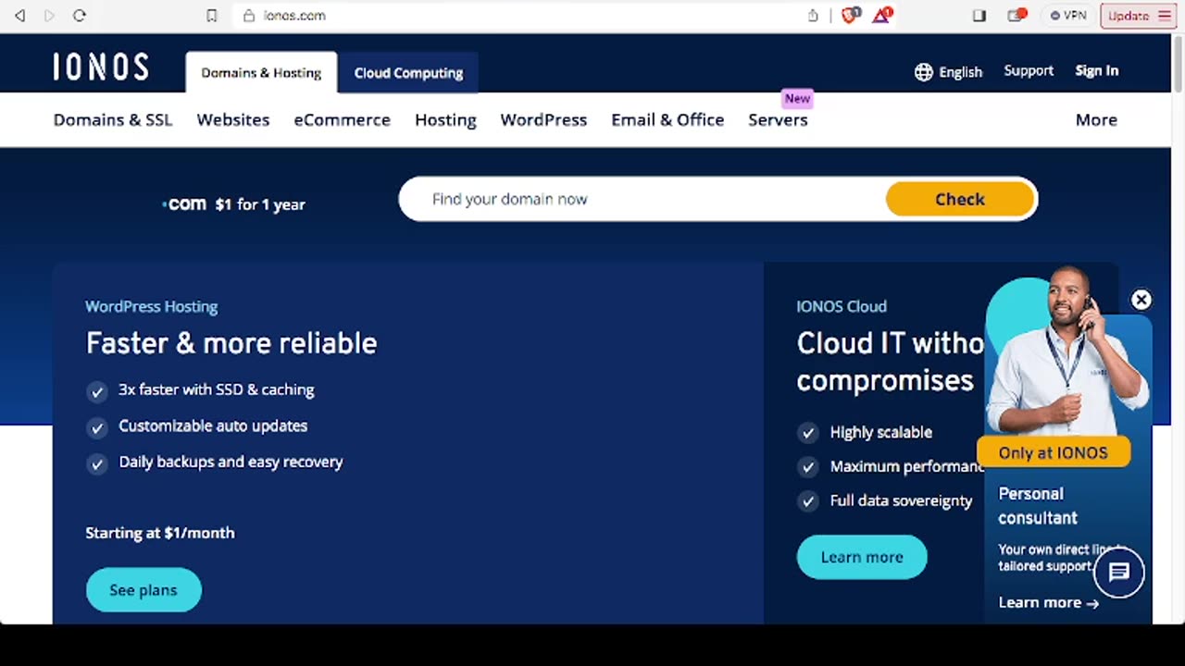Click the bookmark icon in toolbar
Screen dimensions: 1185x666
coord(211,16)
